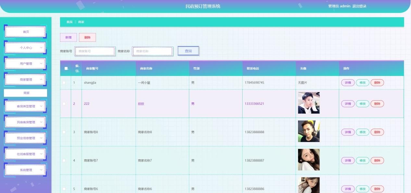411x193 pixels.
Task: Expand the 在线客服管理 sidebar menu
Action: [x=25, y=154]
